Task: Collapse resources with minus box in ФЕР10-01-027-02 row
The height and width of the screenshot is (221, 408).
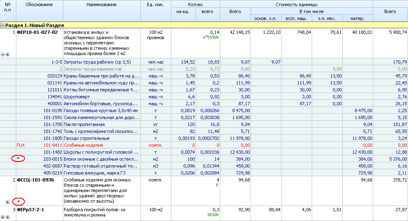Action: [2, 55]
